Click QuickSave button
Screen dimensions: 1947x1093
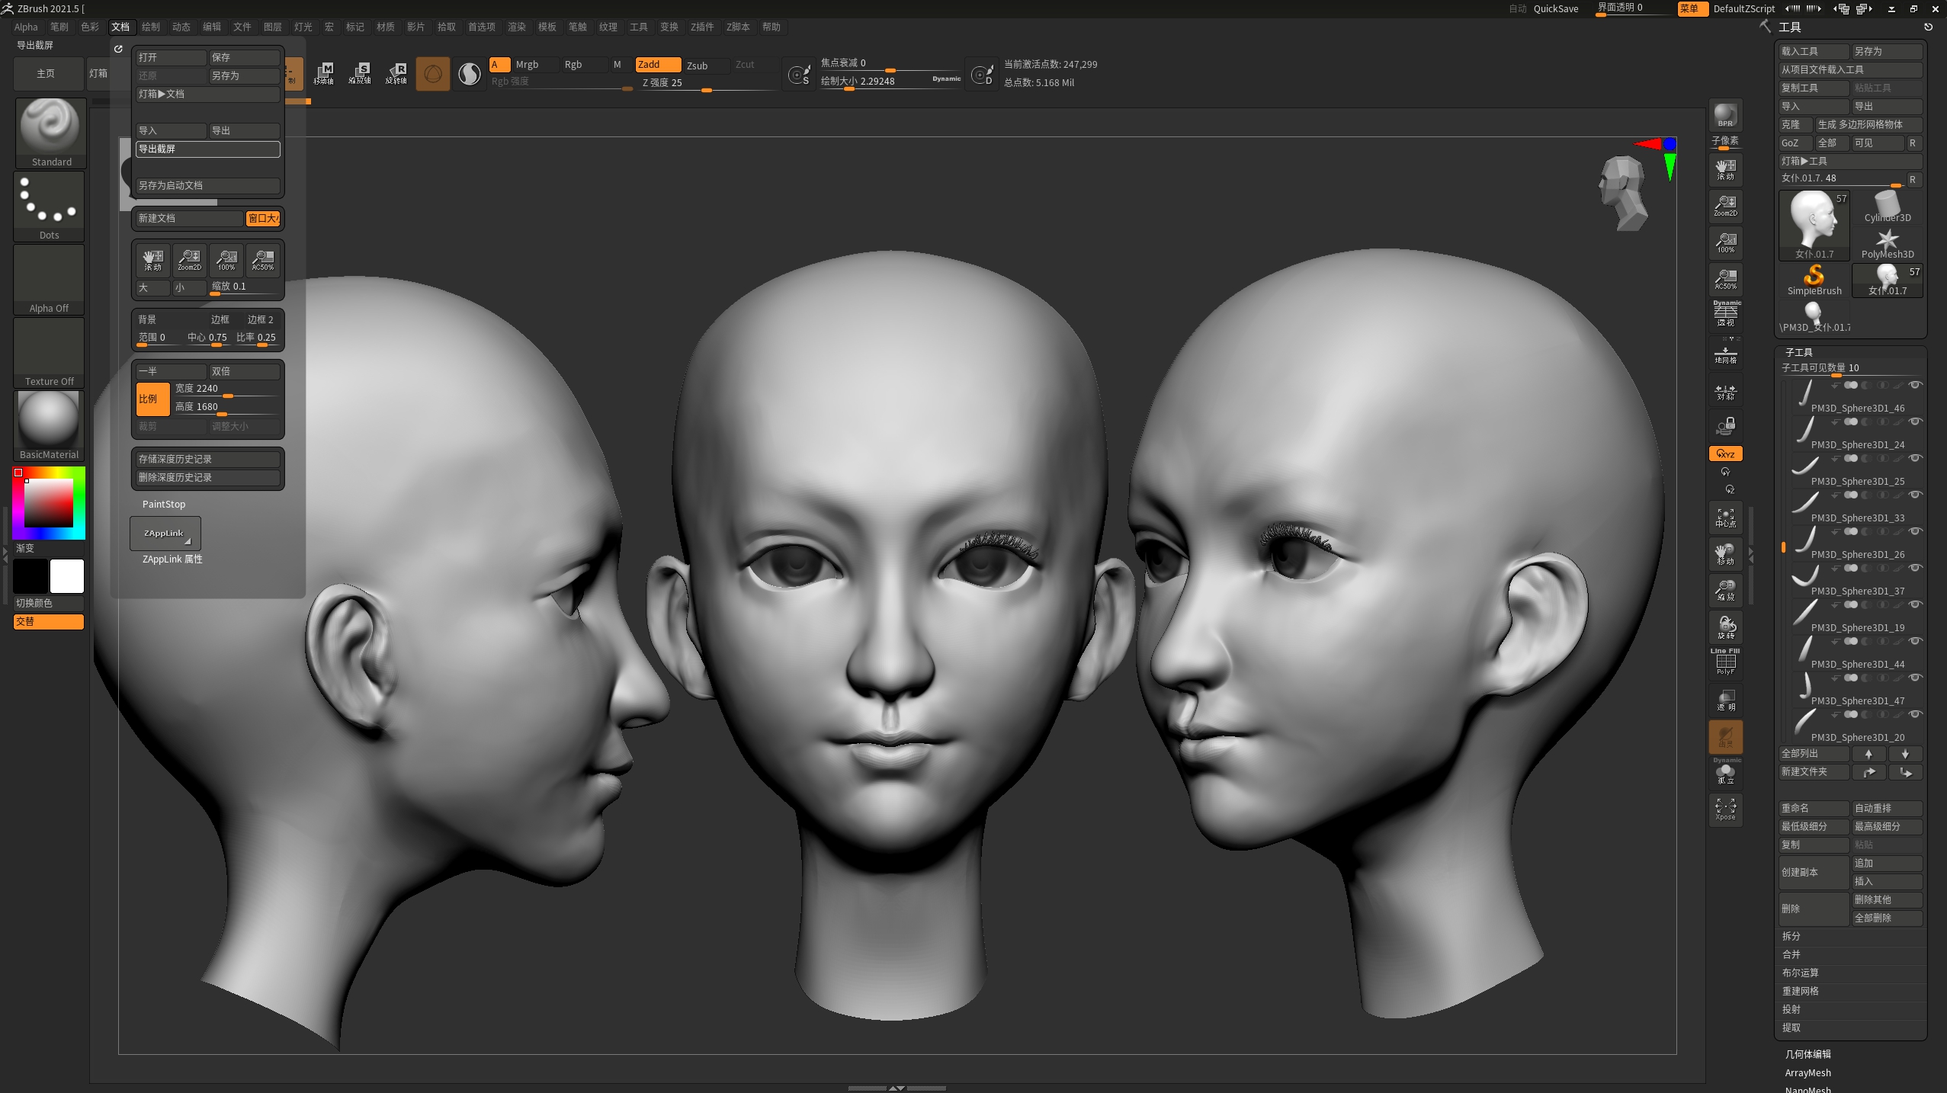pos(1556,9)
